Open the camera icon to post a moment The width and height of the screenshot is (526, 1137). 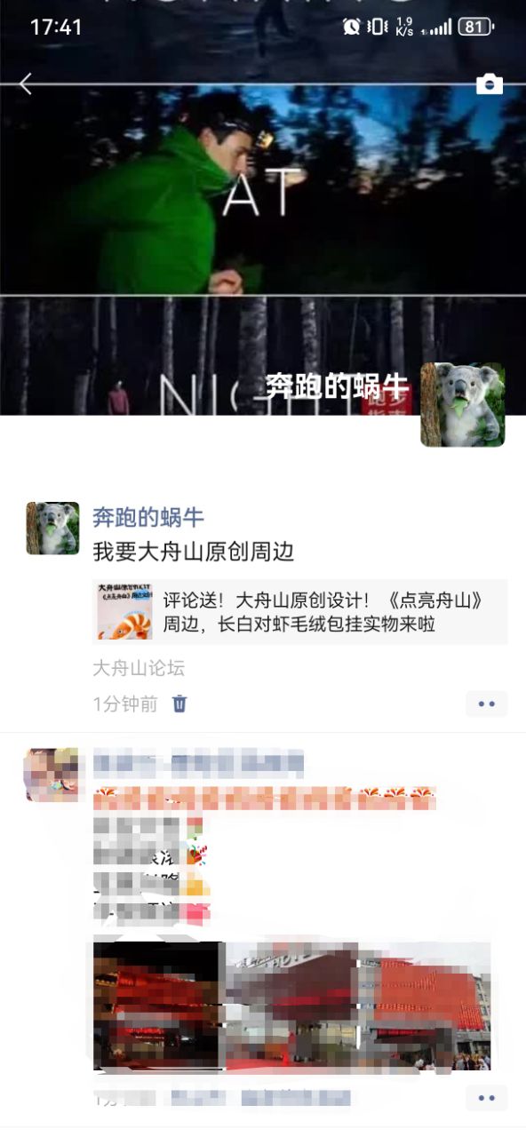coord(490,84)
